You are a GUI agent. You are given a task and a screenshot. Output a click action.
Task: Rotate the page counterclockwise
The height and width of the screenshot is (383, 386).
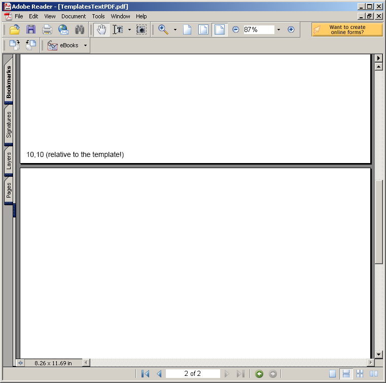31,45
